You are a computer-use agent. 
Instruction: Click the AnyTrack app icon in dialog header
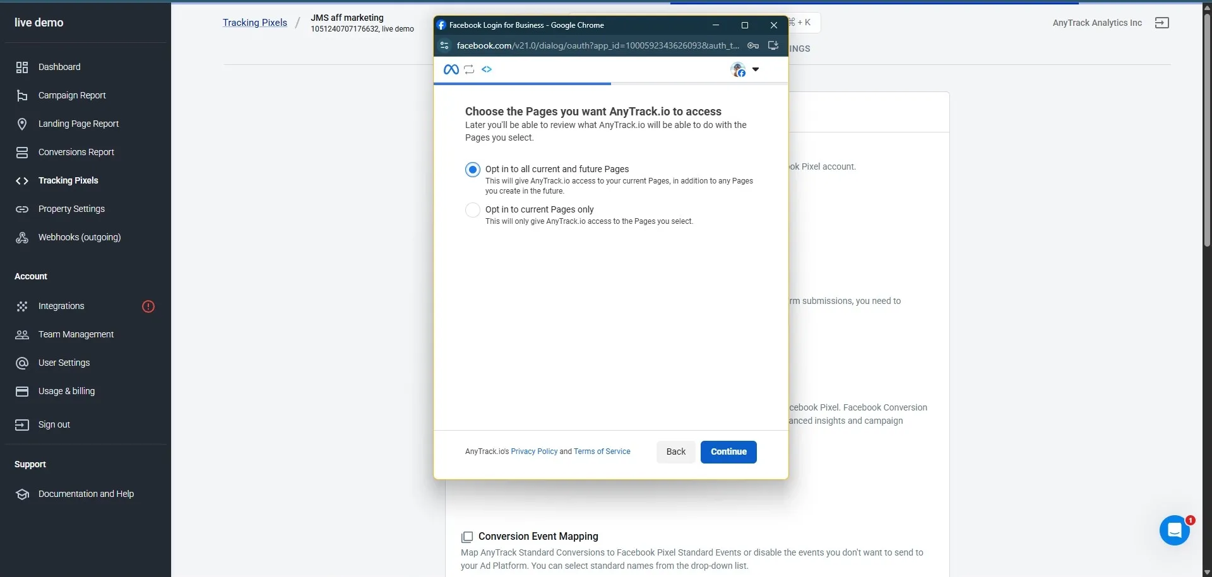point(487,69)
